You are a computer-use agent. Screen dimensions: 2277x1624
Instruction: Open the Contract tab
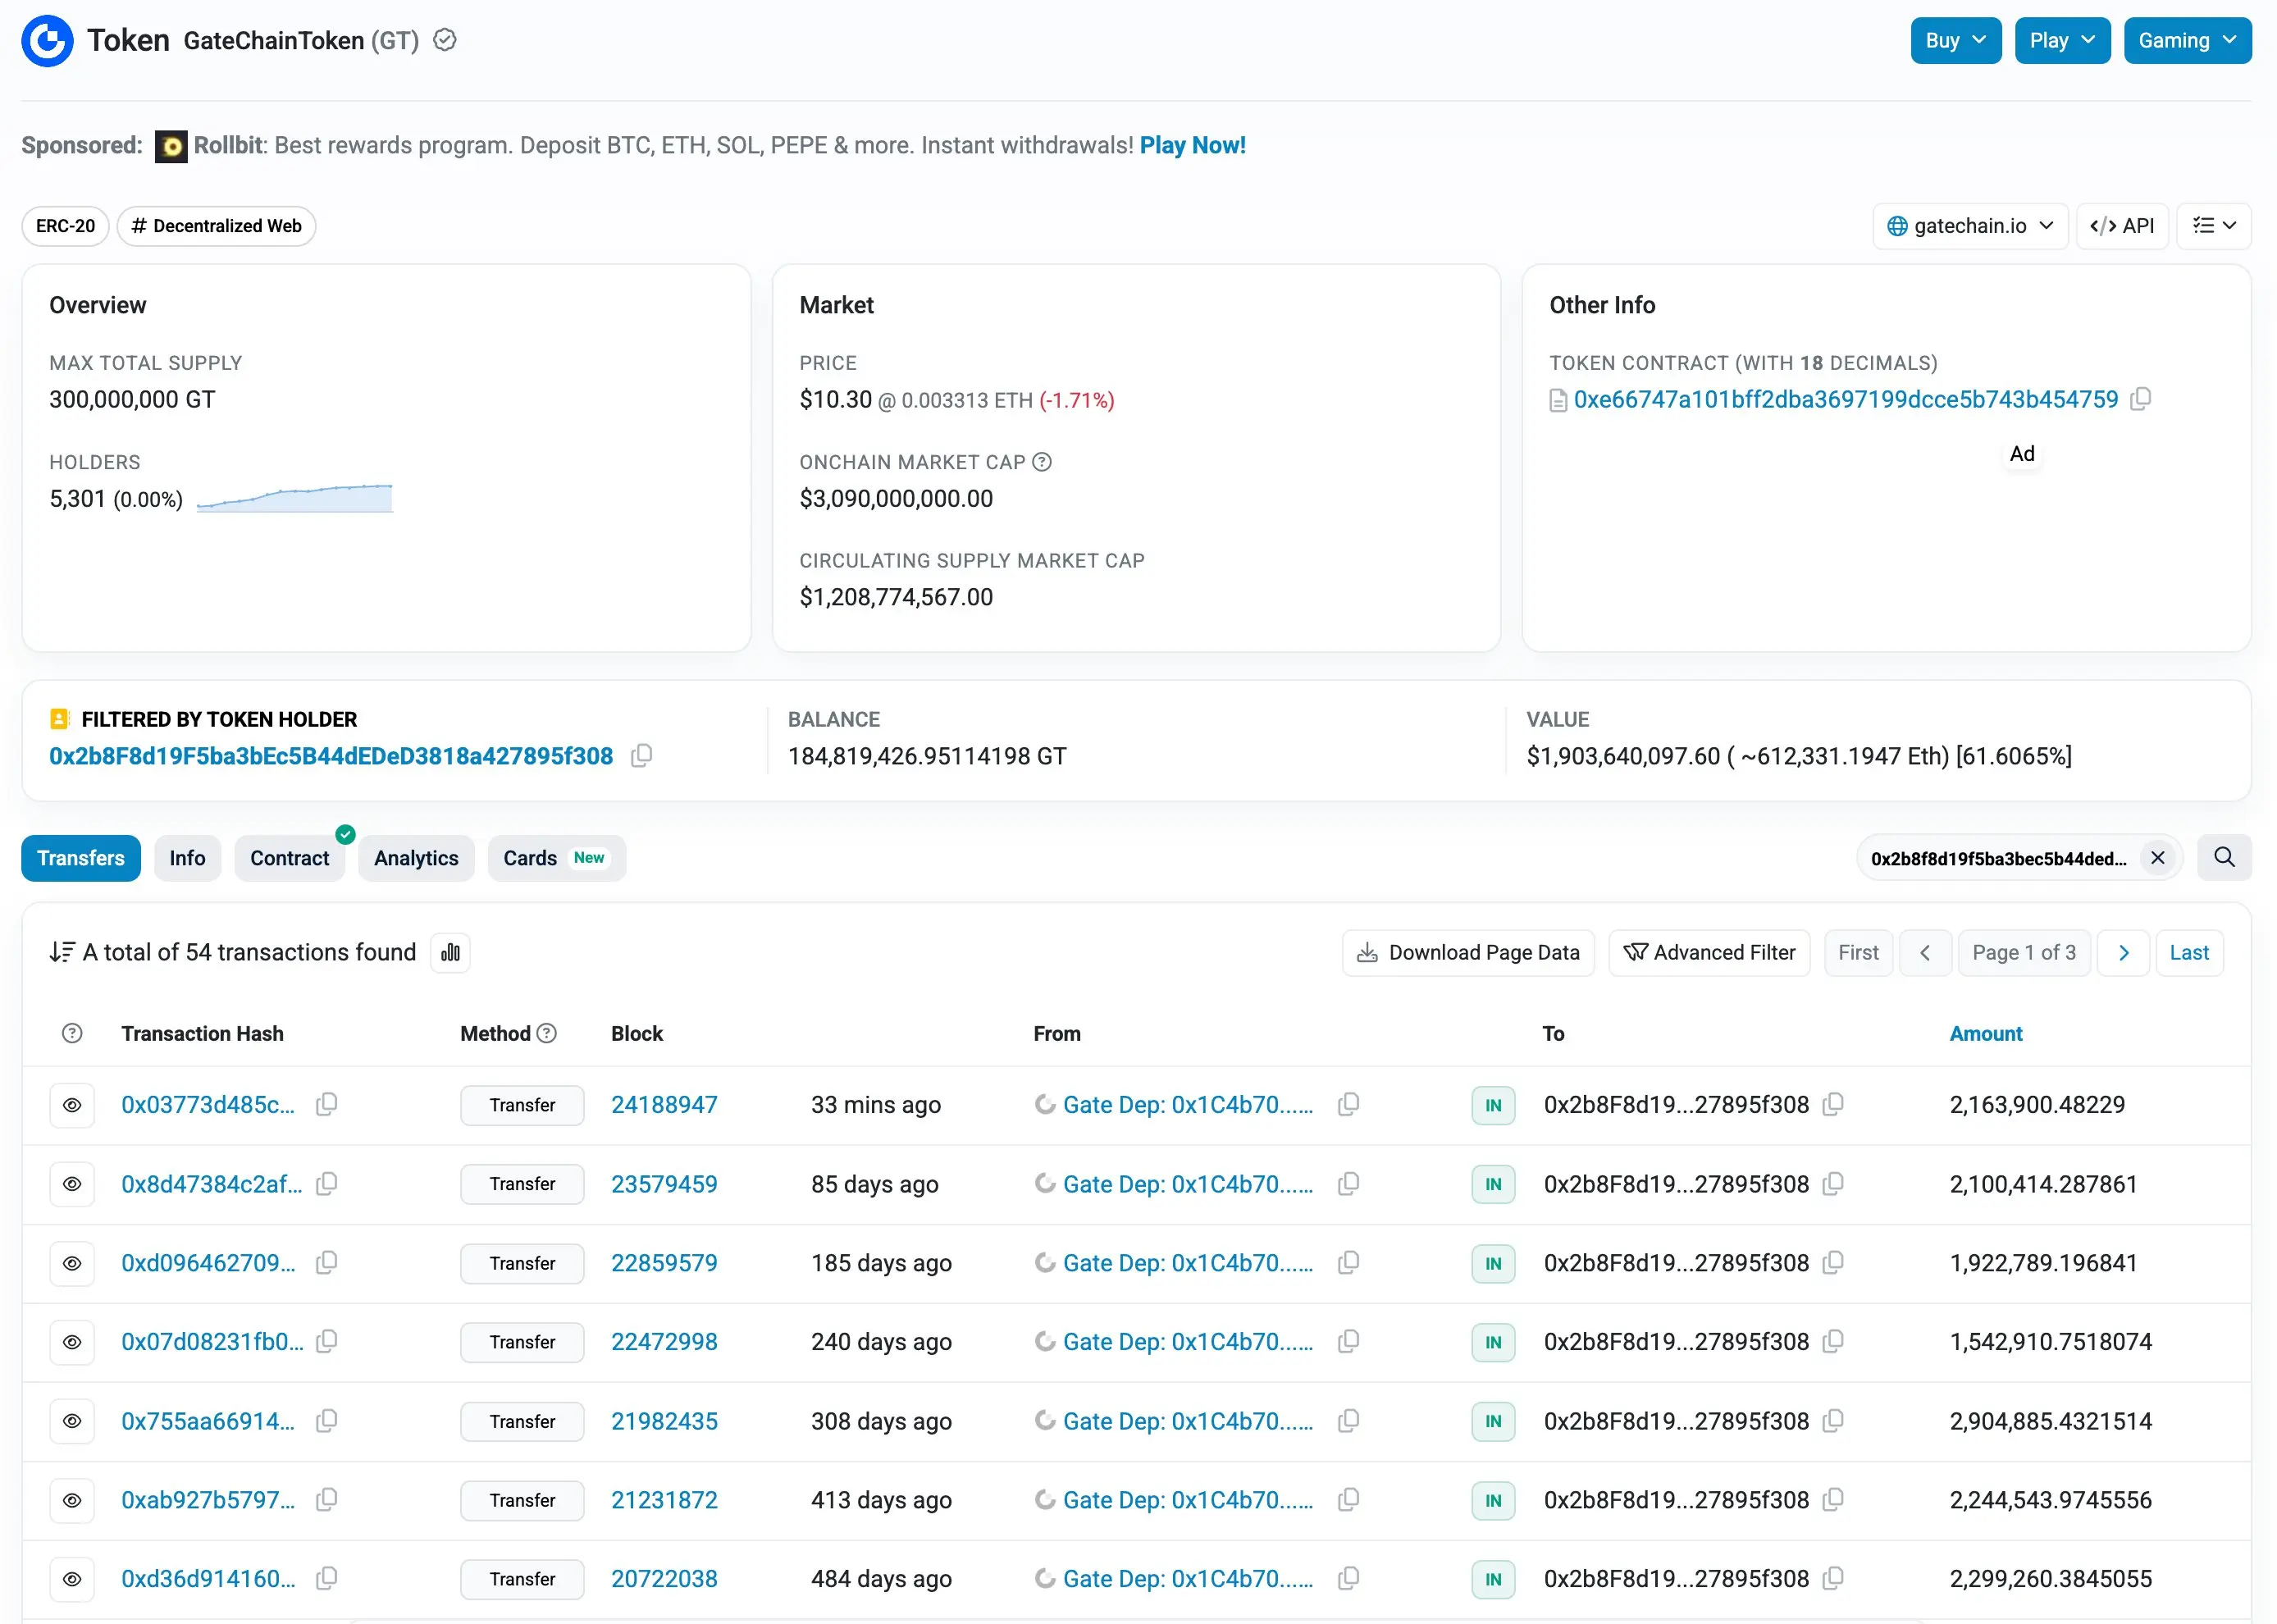tap(289, 858)
